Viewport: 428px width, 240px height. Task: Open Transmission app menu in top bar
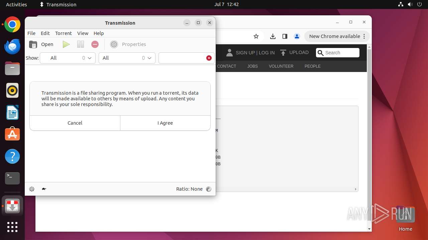(58, 4)
